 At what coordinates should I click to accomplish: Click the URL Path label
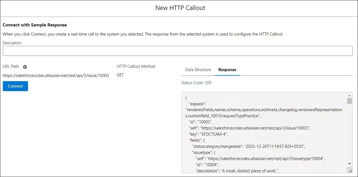11,66
